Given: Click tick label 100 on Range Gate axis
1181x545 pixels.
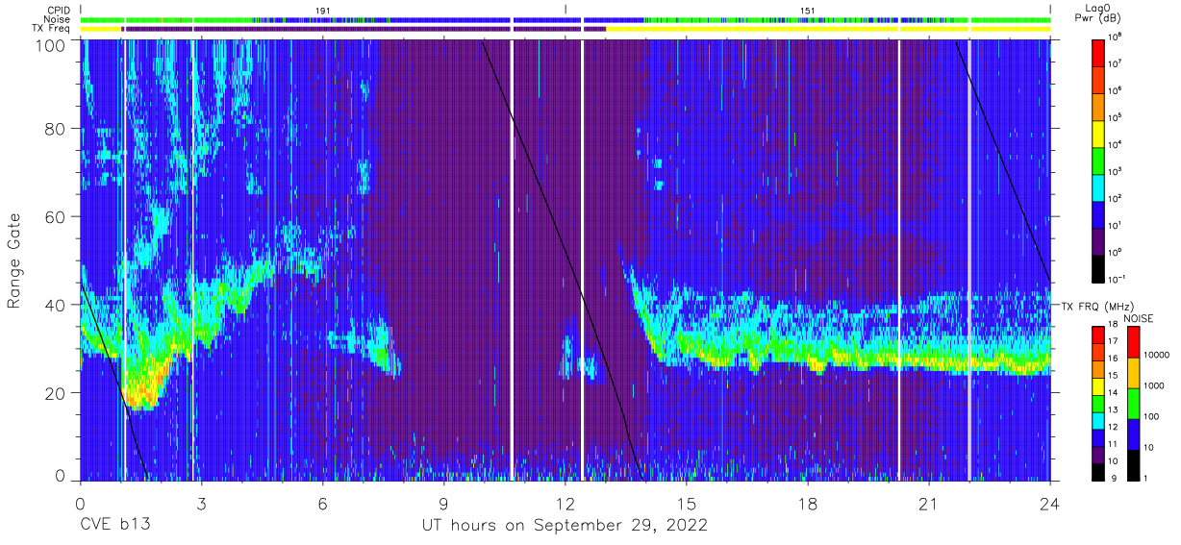Looking at the screenshot, I should [x=51, y=45].
